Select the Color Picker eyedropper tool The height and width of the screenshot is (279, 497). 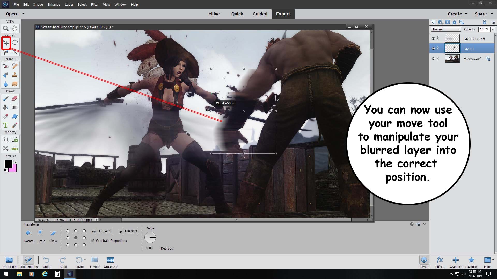tap(5, 116)
